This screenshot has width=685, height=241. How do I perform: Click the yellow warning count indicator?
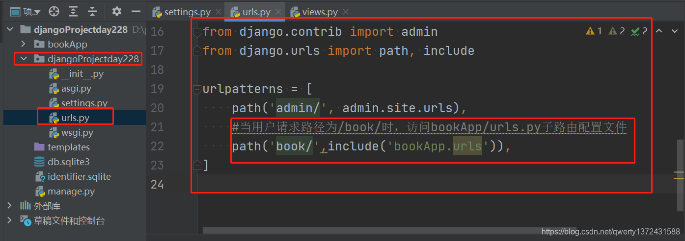click(x=594, y=31)
